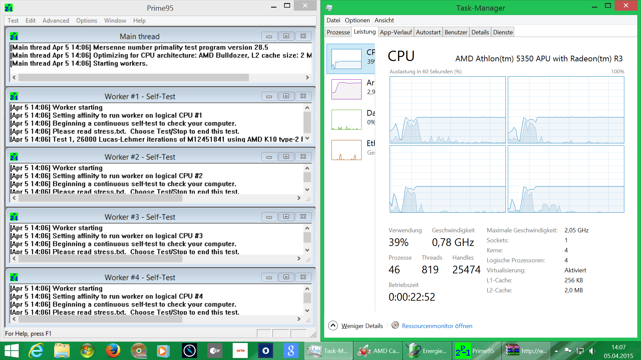The width and height of the screenshot is (641, 360).
Task: Click the Windows Start button
Action: point(12,351)
